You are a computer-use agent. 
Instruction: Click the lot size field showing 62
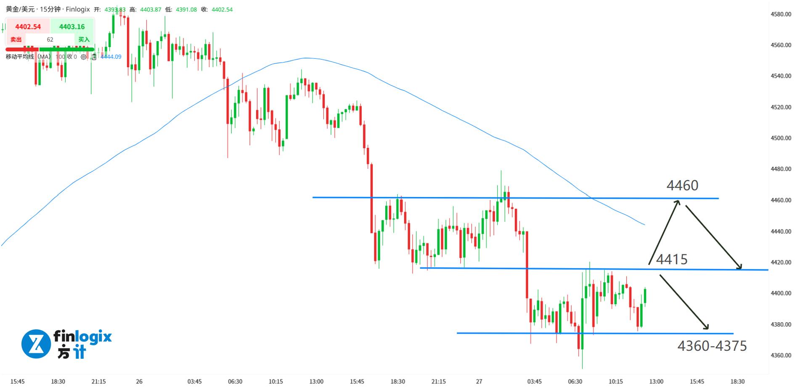coord(50,39)
